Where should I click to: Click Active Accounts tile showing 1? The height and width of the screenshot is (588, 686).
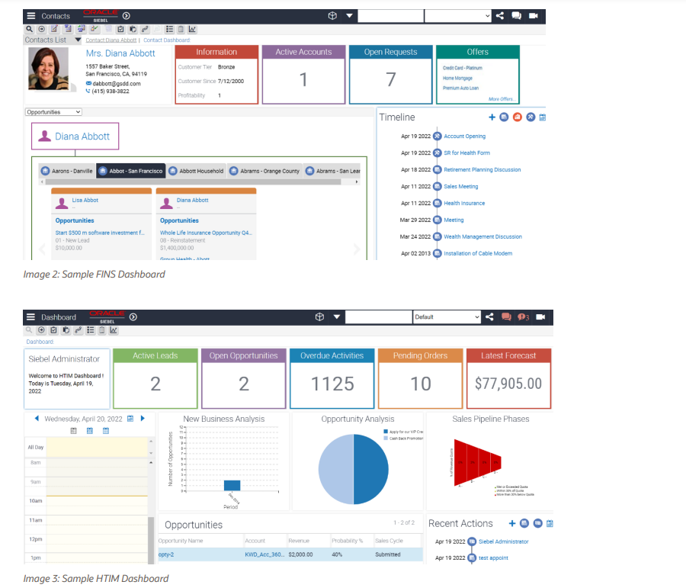(303, 75)
